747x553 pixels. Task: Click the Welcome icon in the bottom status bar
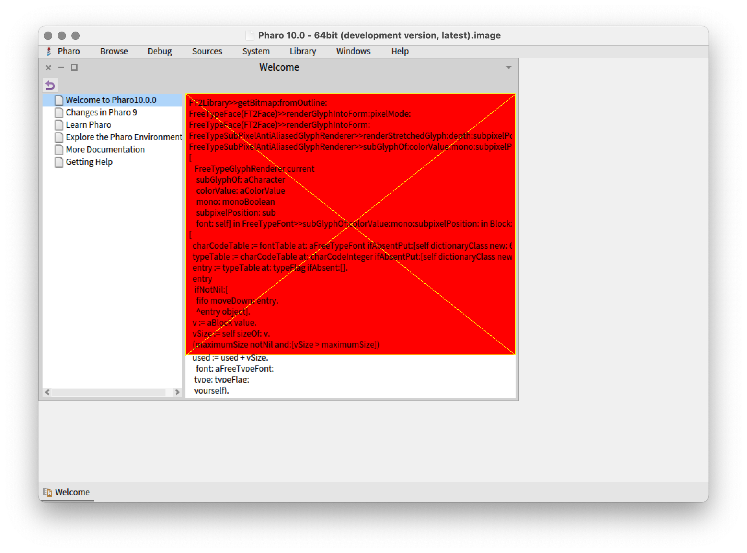48,492
